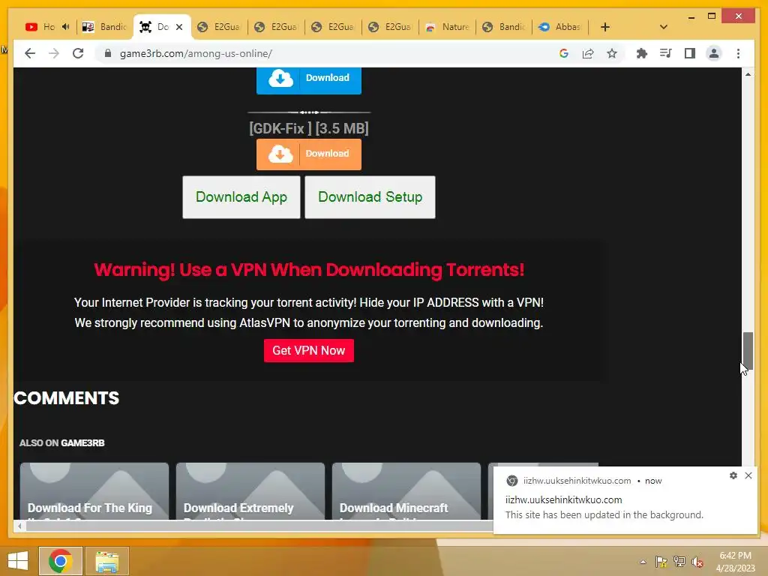Share this page using share icon
The height and width of the screenshot is (576, 768).
[588, 53]
